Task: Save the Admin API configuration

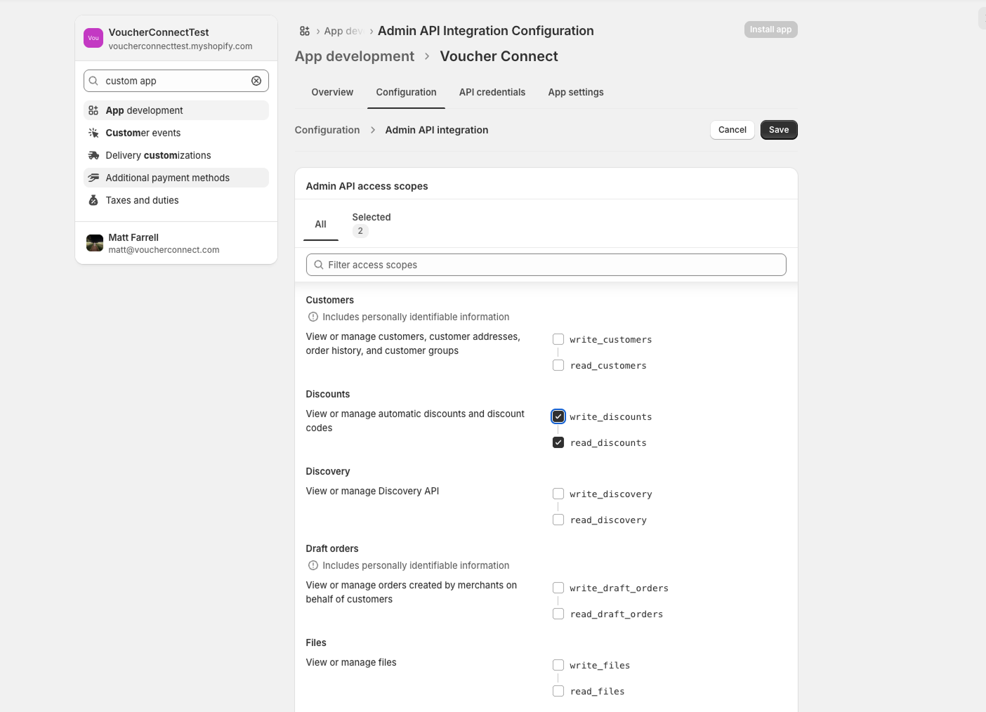Action: (x=779, y=130)
